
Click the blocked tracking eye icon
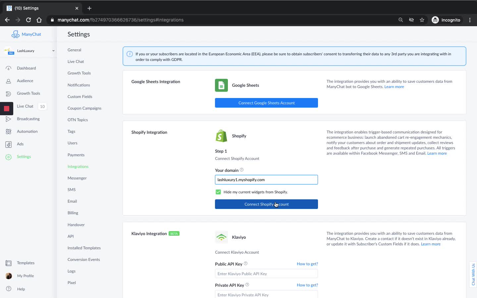[x=411, y=20]
